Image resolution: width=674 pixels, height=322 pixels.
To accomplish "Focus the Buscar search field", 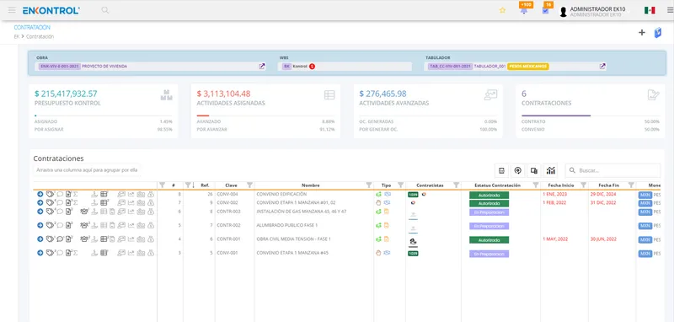I will (x=612, y=170).
